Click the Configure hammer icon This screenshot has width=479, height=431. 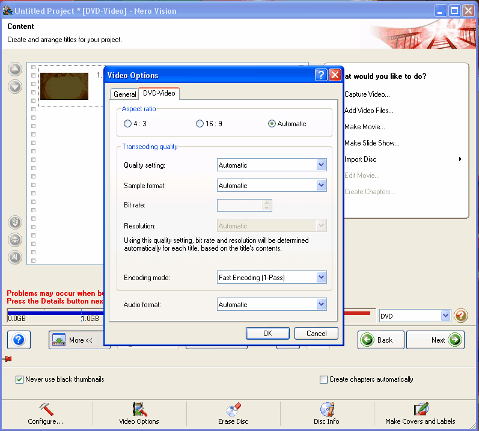point(46,409)
